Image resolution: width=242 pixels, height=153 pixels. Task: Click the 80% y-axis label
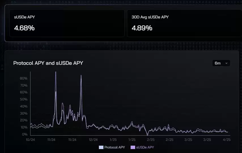pyautogui.click(x=24, y=78)
